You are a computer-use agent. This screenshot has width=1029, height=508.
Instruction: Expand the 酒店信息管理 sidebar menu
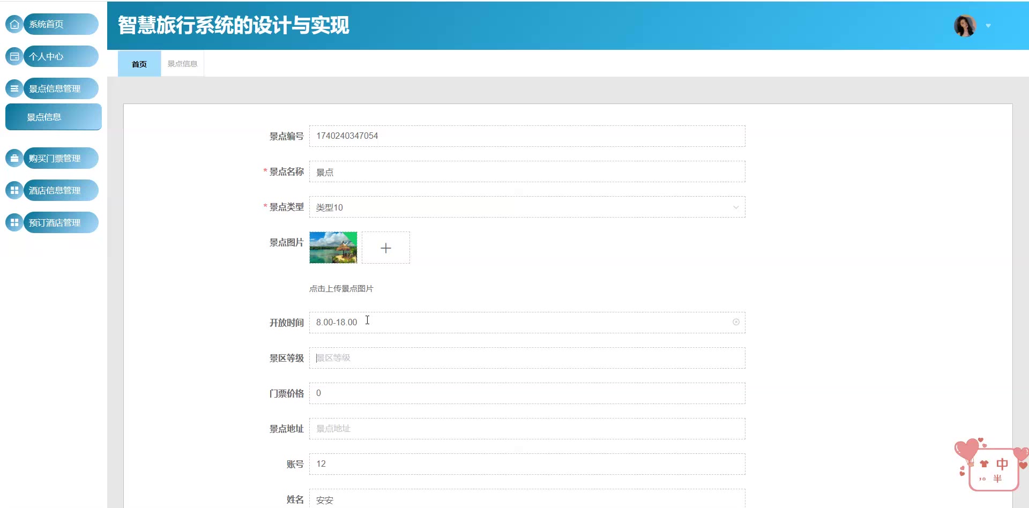click(x=61, y=190)
